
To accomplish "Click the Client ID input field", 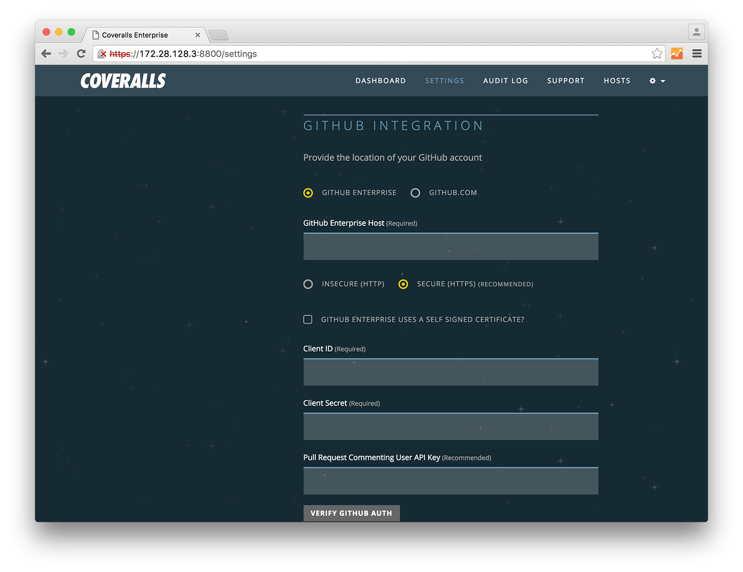I will [450, 372].
